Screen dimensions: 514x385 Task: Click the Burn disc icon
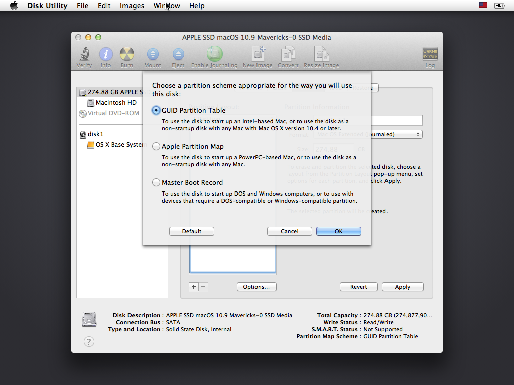click(x=127, y=54)
